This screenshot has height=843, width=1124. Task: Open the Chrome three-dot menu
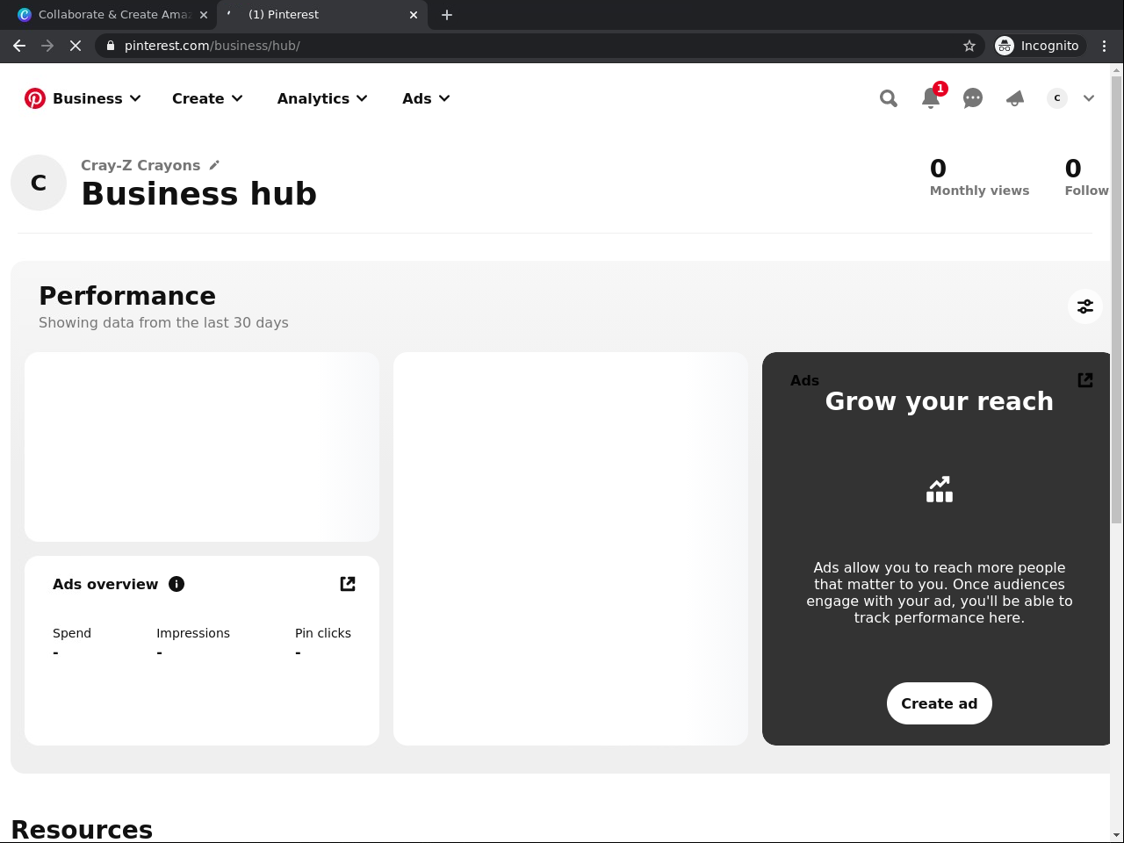pyautogui.click(x=1105, y=46)
